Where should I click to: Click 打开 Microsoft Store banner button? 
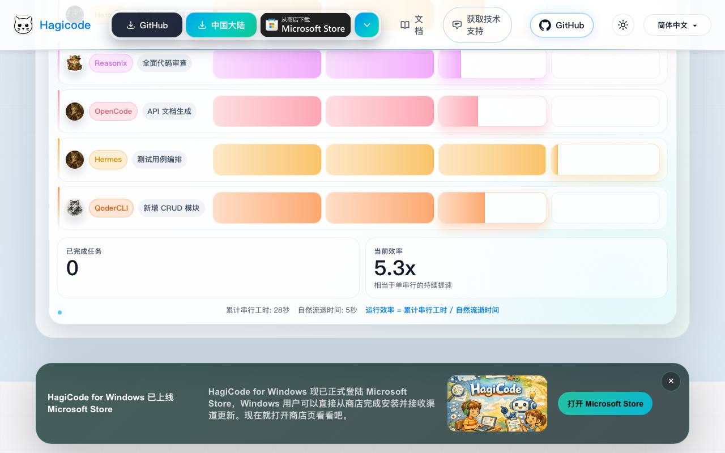tap(605, 404)
